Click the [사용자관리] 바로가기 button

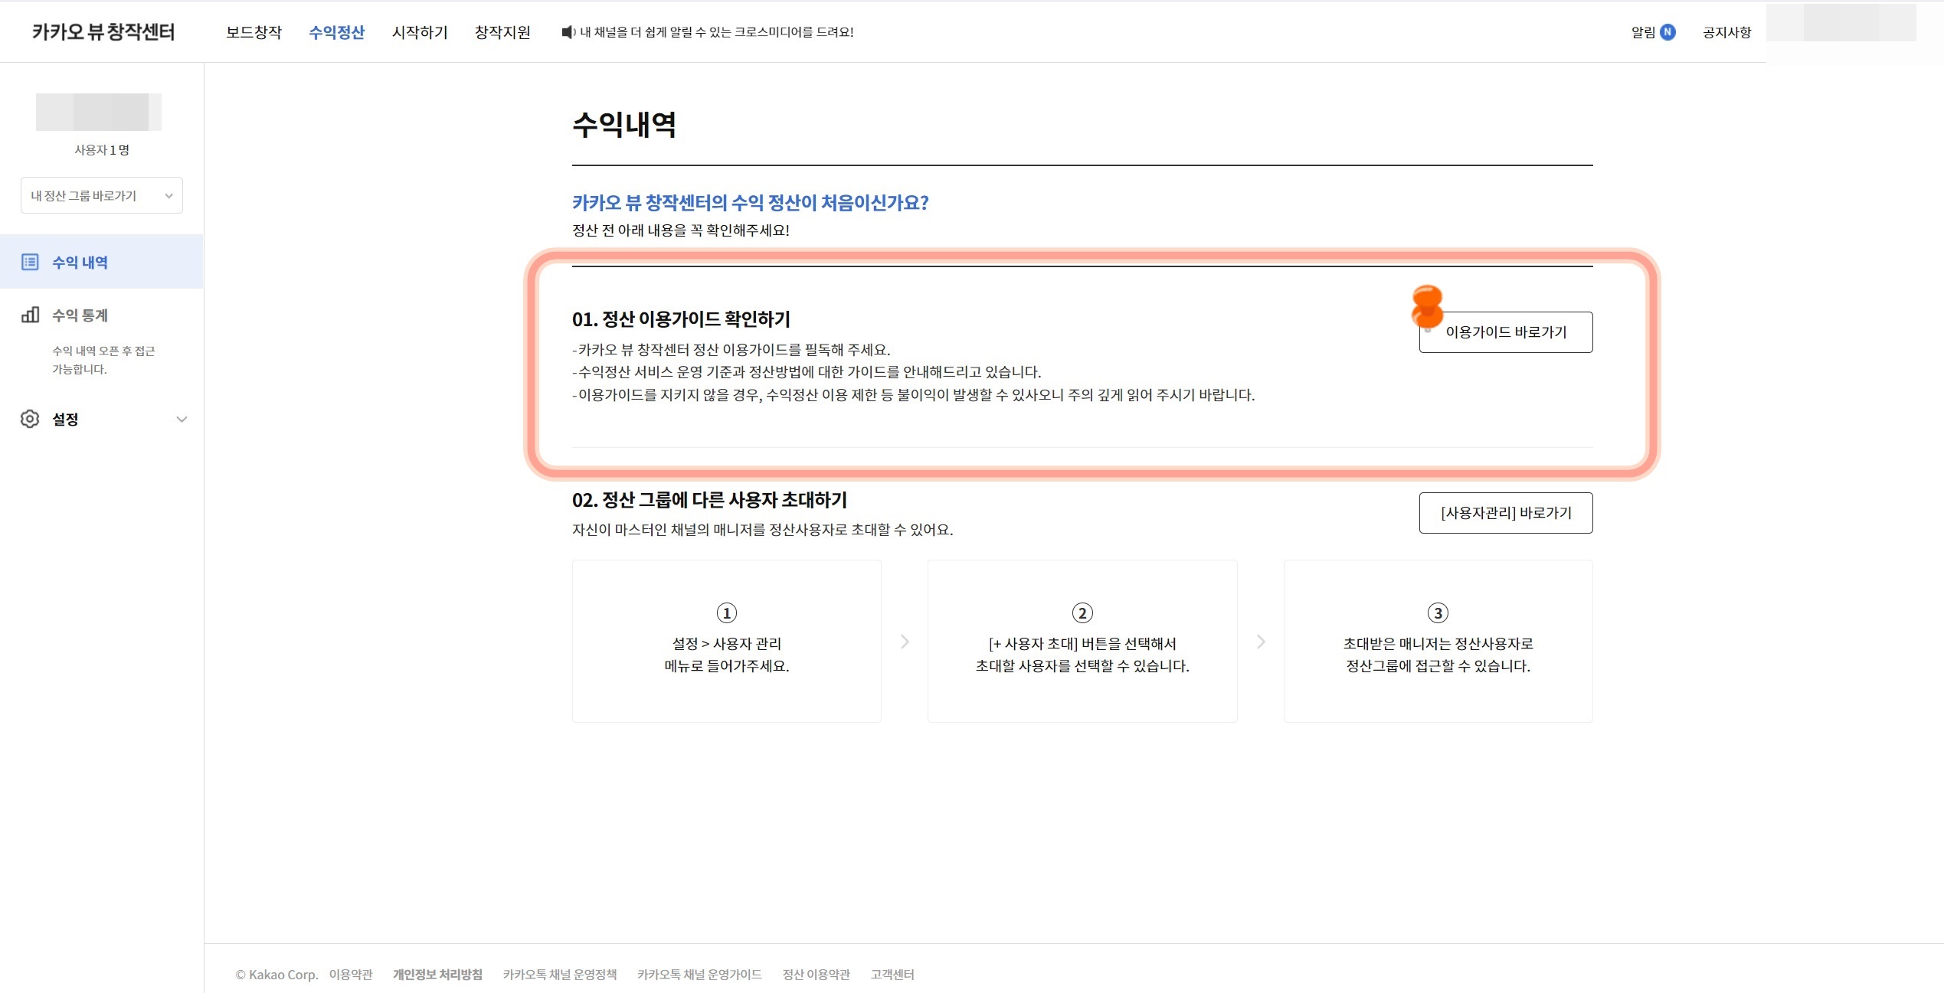(1504, 513)
